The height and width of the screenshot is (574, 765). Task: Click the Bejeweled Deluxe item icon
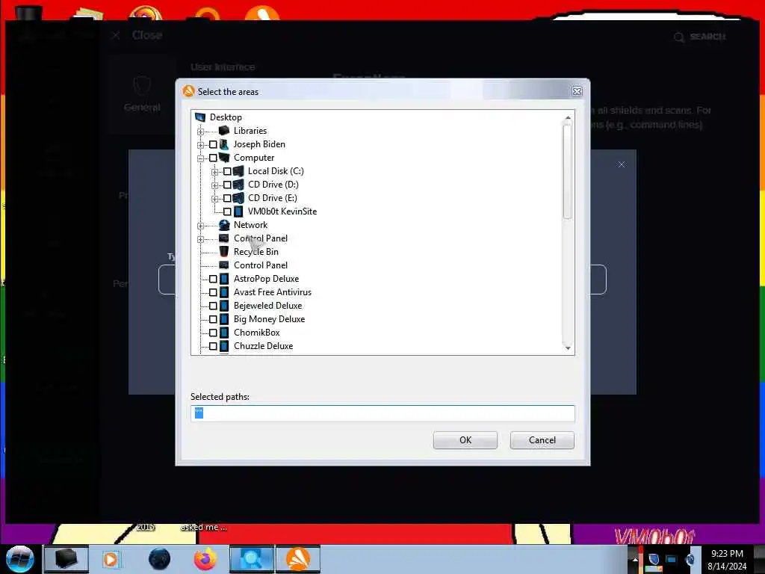224,306
